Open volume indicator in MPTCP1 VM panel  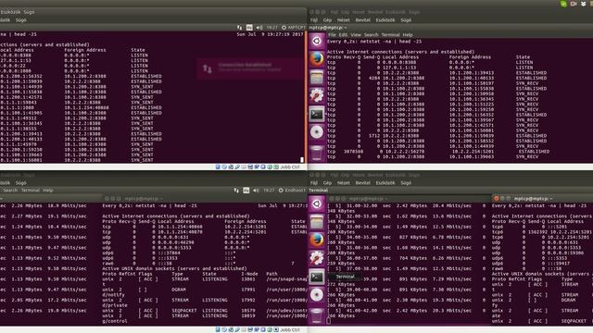pos(259,27)
